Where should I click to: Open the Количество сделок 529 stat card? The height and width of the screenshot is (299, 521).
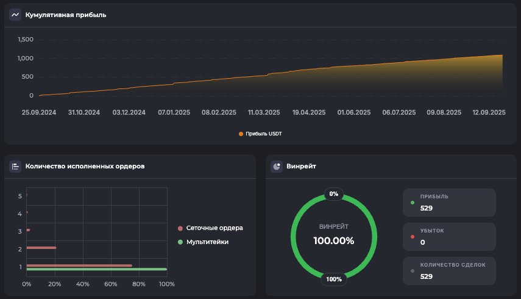click(x=449, y=271)
